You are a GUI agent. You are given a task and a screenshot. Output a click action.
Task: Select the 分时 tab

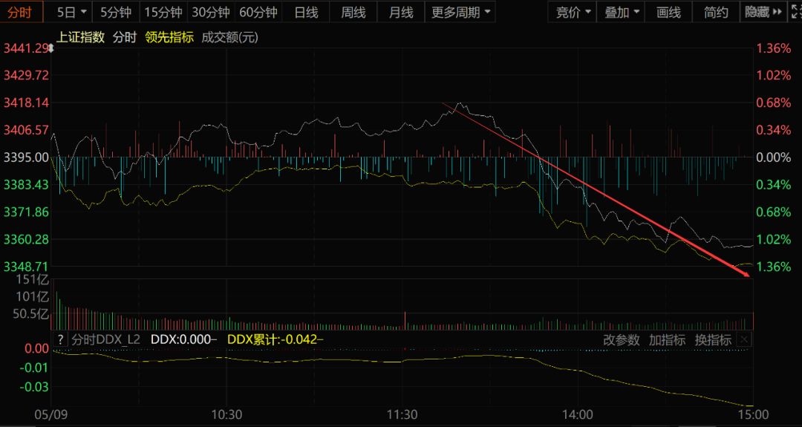(x=19, y=13)
